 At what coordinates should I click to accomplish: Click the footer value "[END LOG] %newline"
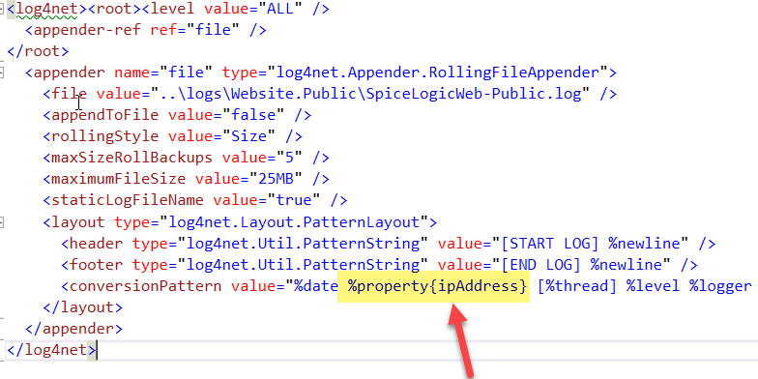[x=582, y=265]
